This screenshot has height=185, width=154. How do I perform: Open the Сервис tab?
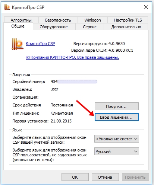coord(89,27)
